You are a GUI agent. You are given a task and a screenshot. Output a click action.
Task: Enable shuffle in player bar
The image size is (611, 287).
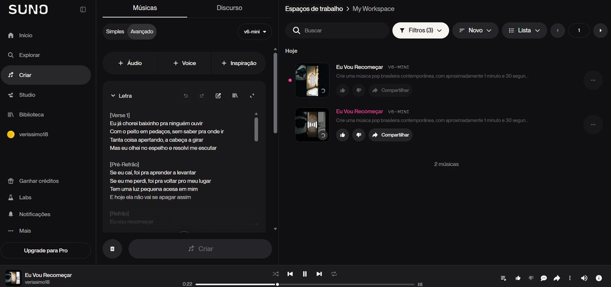point(276,274)
